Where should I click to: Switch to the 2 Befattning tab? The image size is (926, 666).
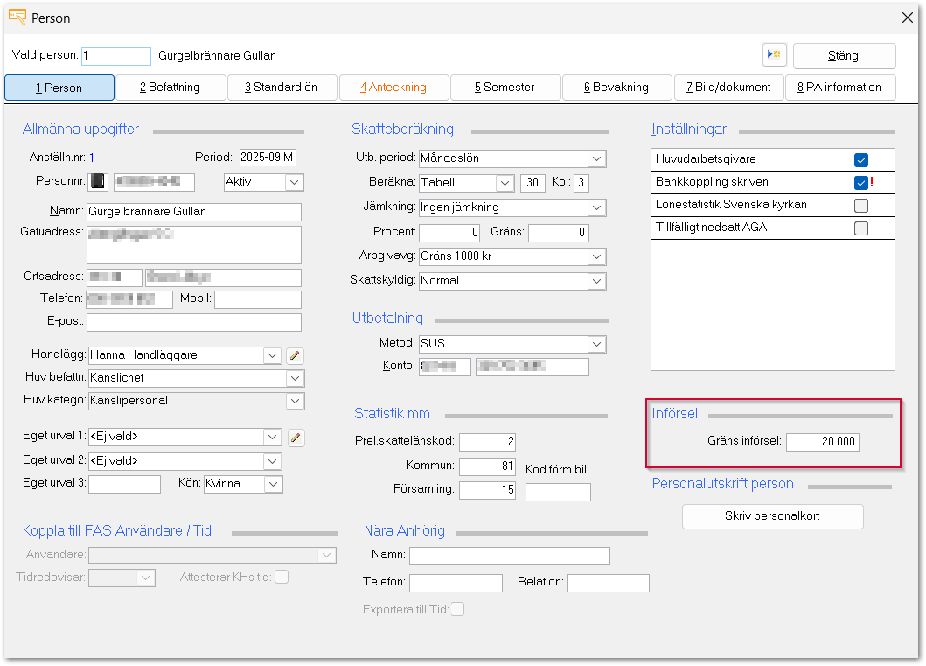click(x=170, y=88)
